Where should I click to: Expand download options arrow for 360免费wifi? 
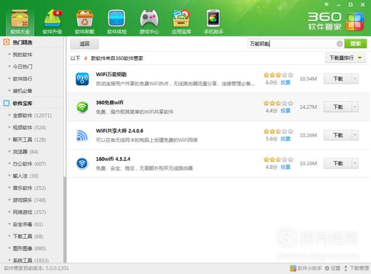pos(355,107)
